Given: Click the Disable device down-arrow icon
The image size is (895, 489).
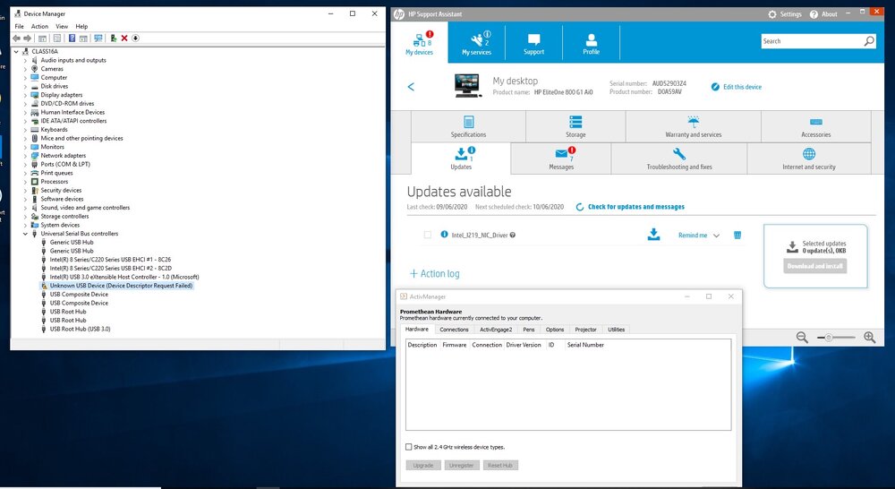Looking at the screenshot, I should 135,39.
